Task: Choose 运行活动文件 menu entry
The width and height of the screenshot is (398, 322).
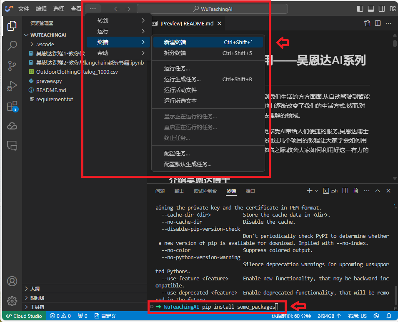Action: point(208,90)
